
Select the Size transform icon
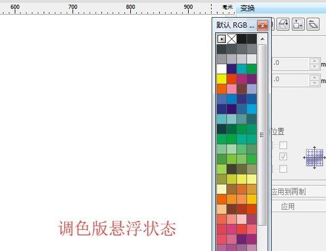(298, 24)
